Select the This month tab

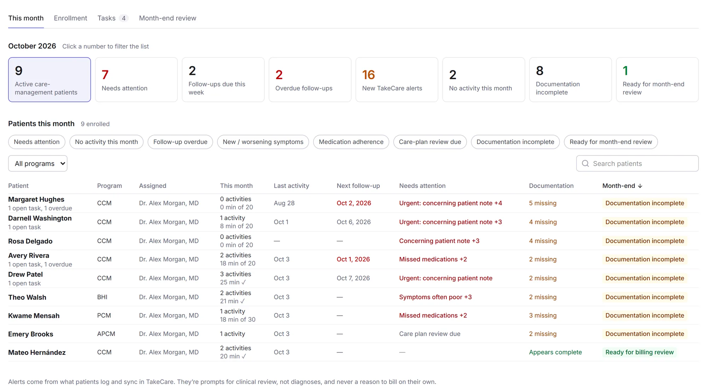[26, 18]
